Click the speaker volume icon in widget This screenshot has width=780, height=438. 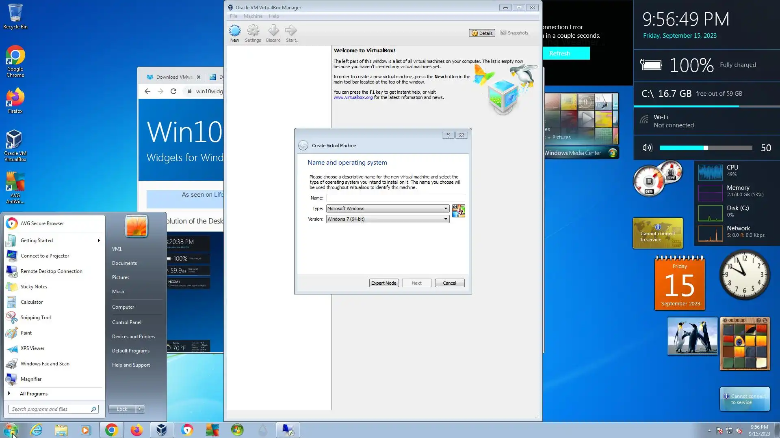(647, 148)
